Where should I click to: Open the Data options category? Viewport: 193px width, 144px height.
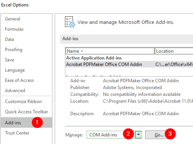pyautogui.click(x=9, y=39)
